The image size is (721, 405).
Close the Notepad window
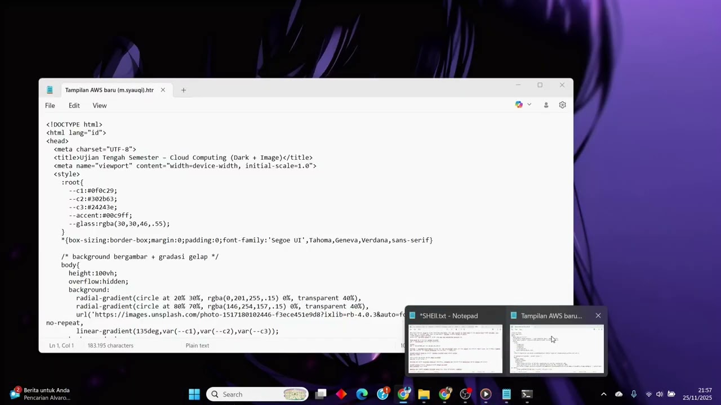pos(562,85)
